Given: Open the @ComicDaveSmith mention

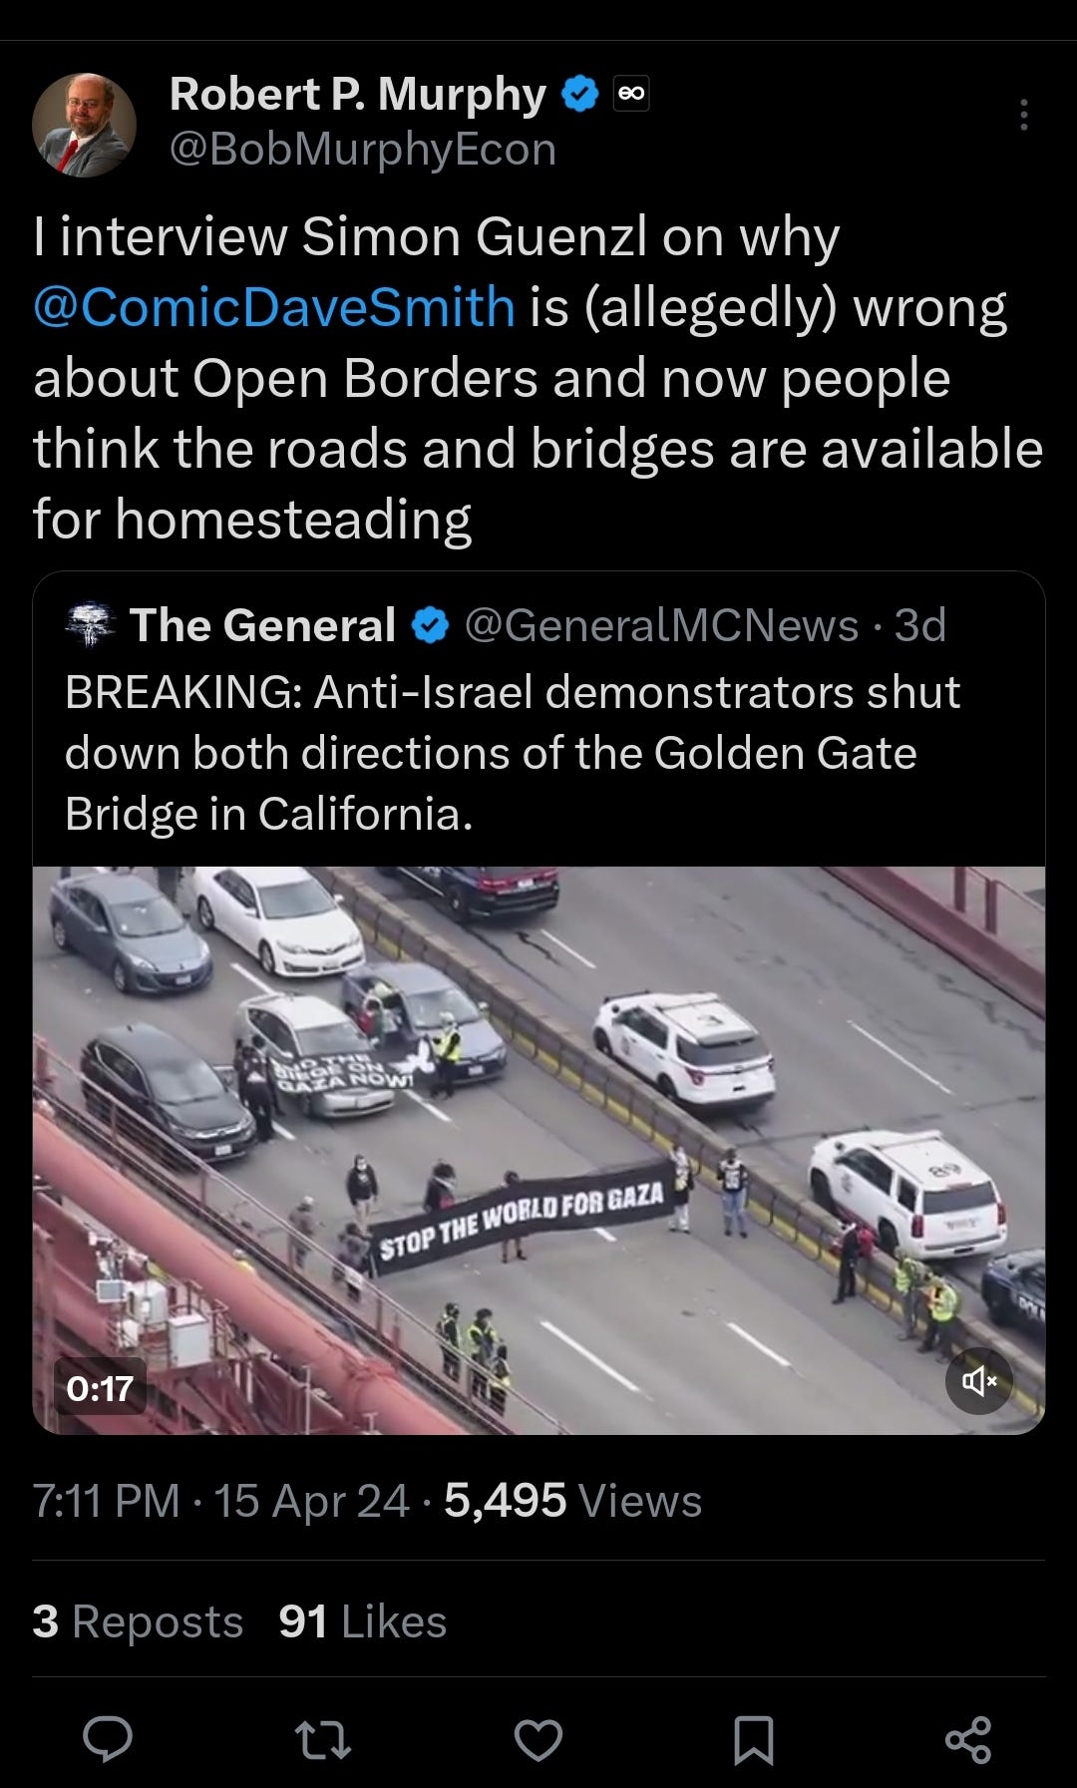Looking at the screenshot, I should 274,306.
